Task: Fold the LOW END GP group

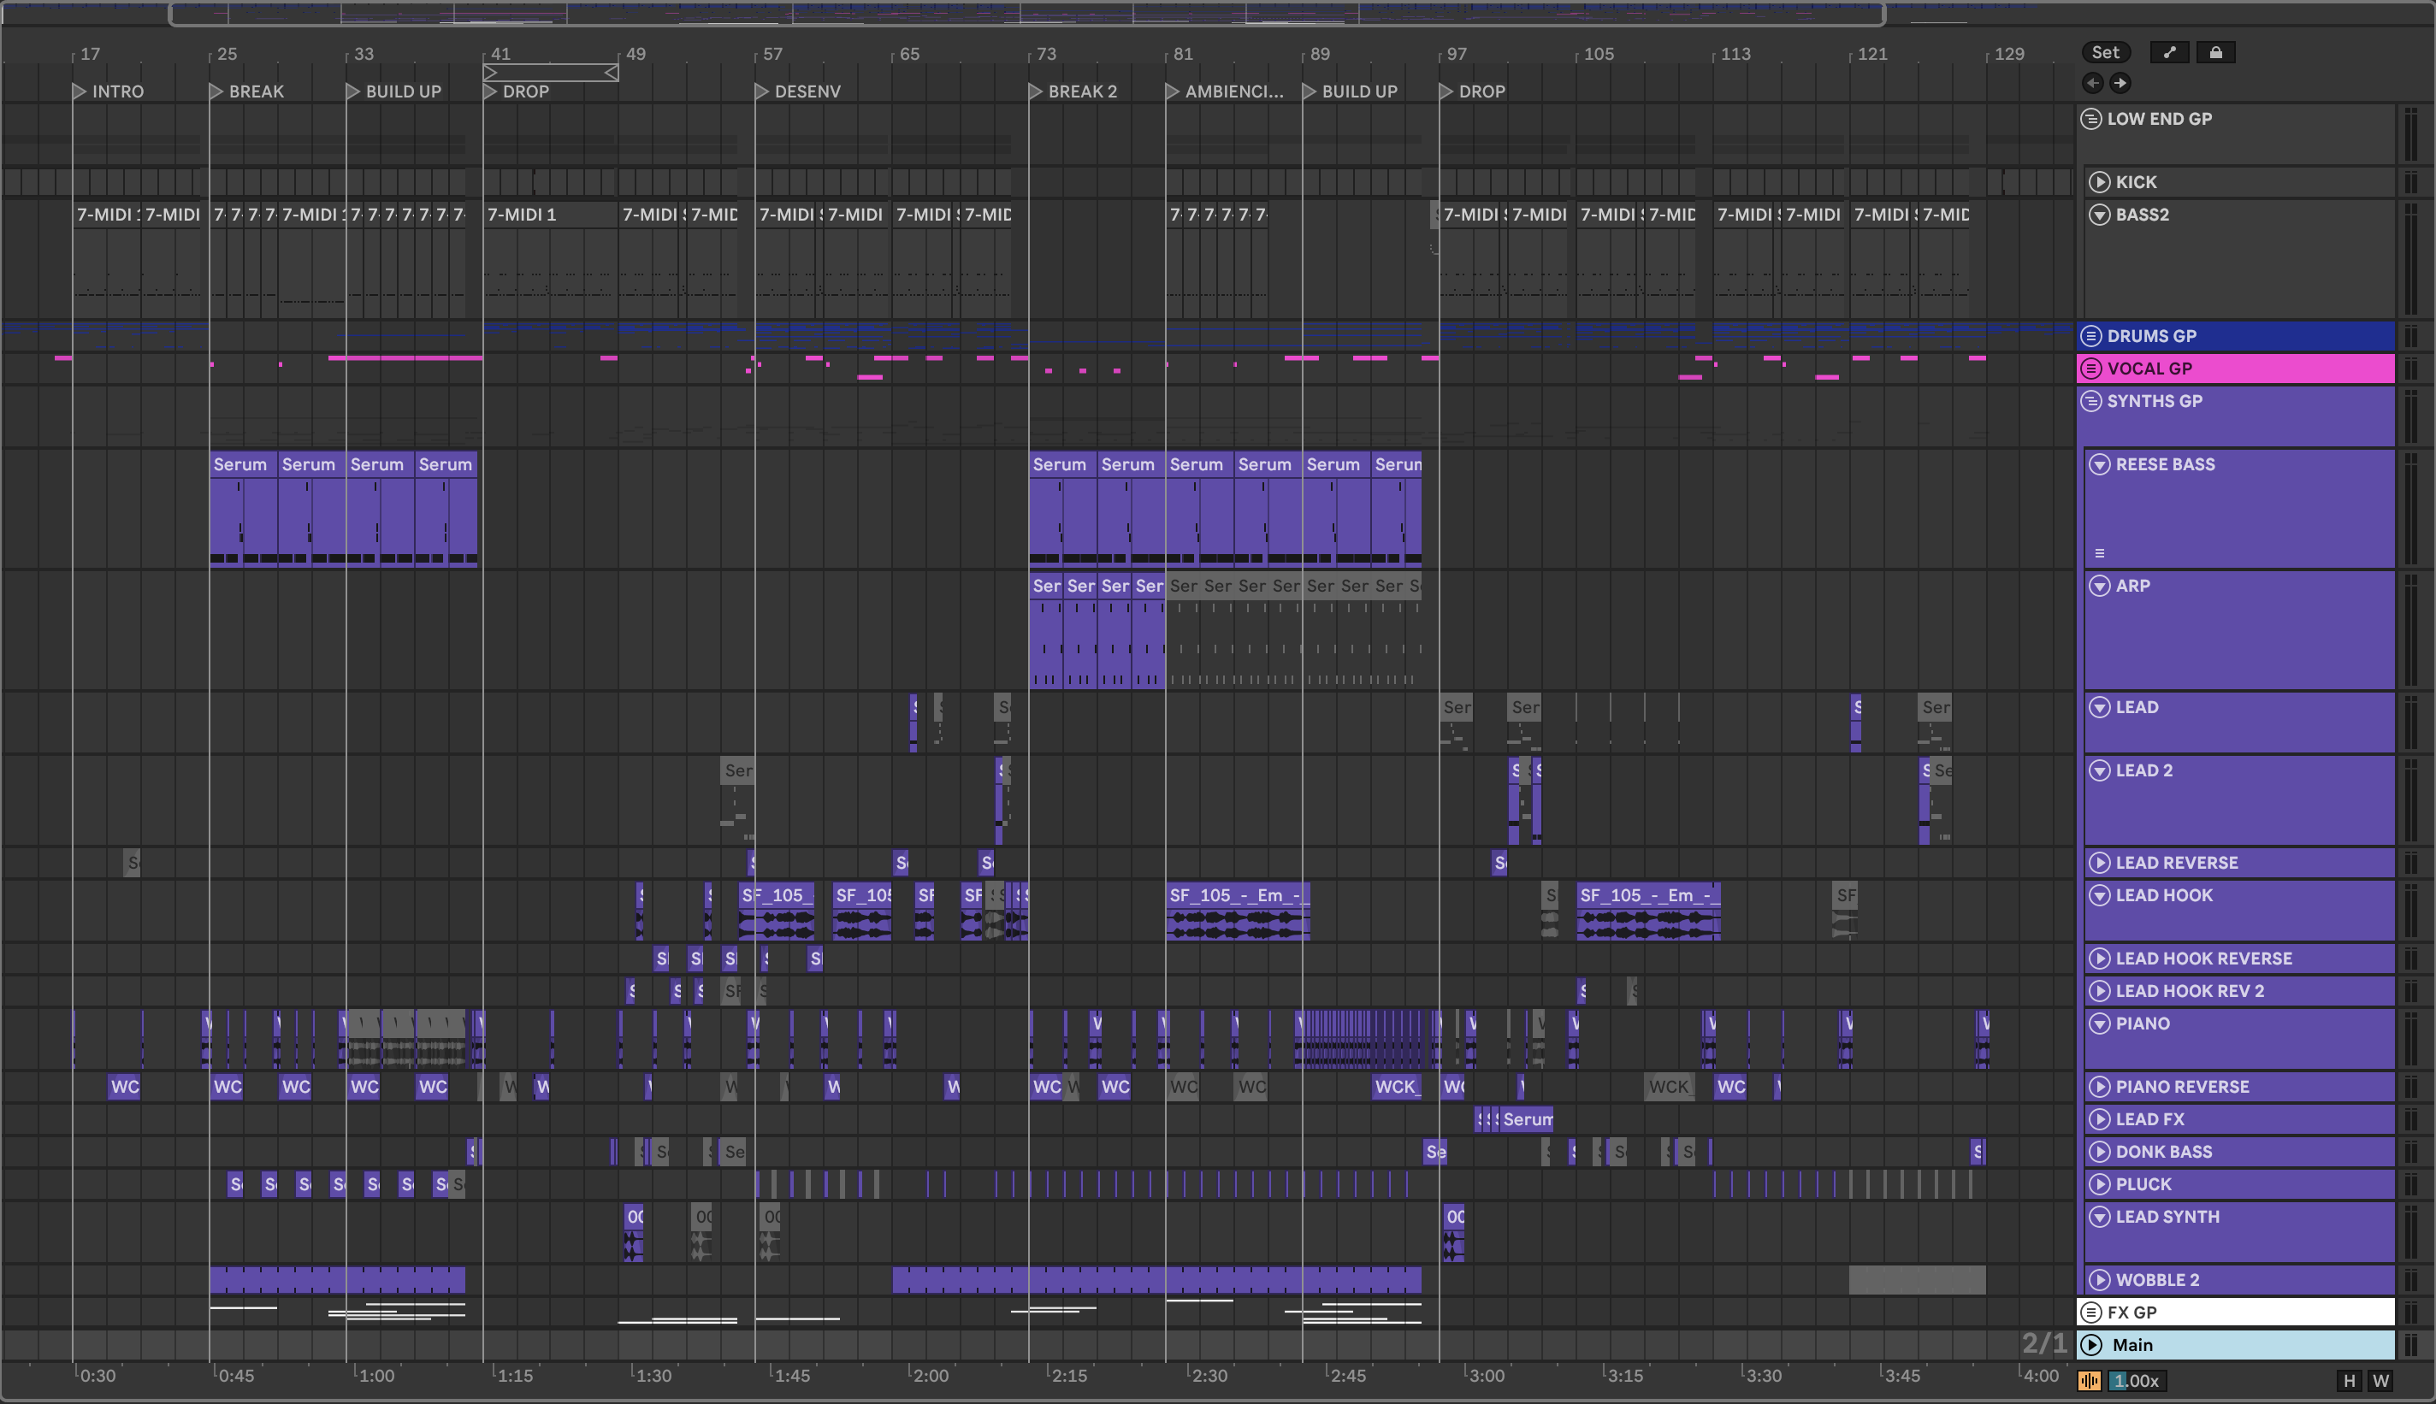Action: tap(2090, 119)
